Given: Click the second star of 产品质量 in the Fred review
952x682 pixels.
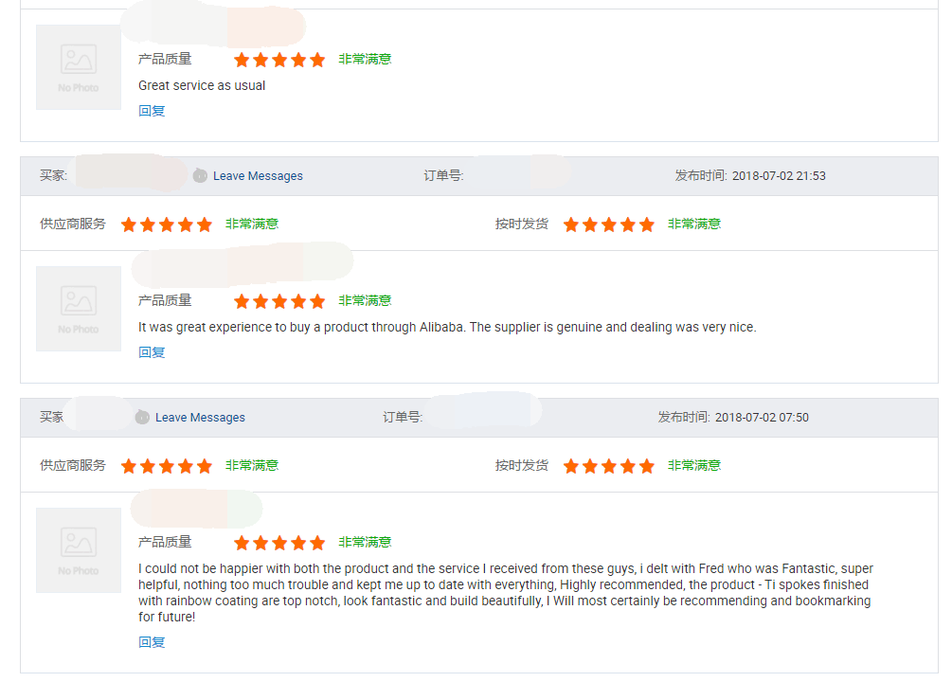Looking at the screenshot, I should [260, 543].
